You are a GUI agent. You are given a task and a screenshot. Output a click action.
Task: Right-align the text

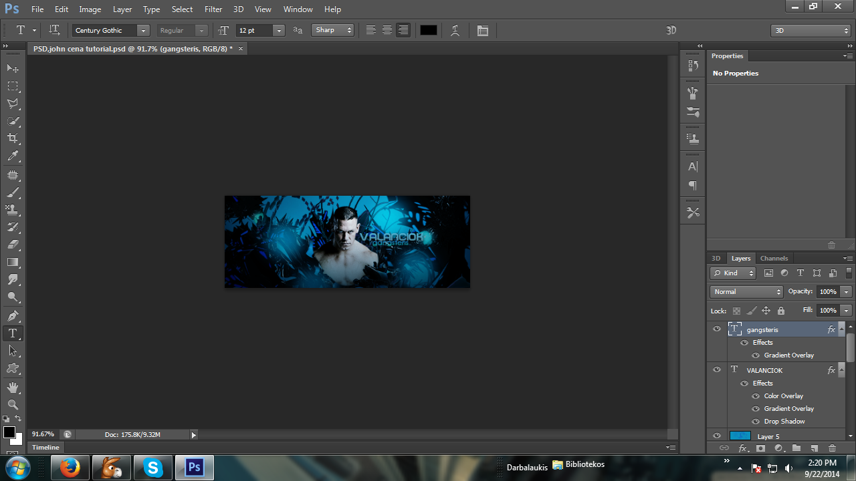pos(403,30)
